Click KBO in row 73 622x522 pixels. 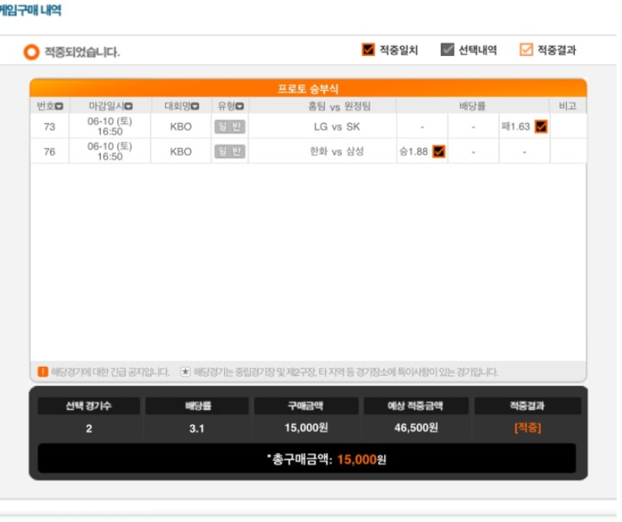[181, 127]
